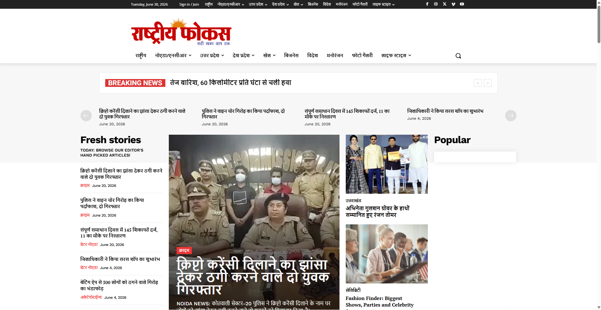Click the red क्राइम tag on featured story
The height and width of the screenshot is (310, 601).
pos(184,250)
